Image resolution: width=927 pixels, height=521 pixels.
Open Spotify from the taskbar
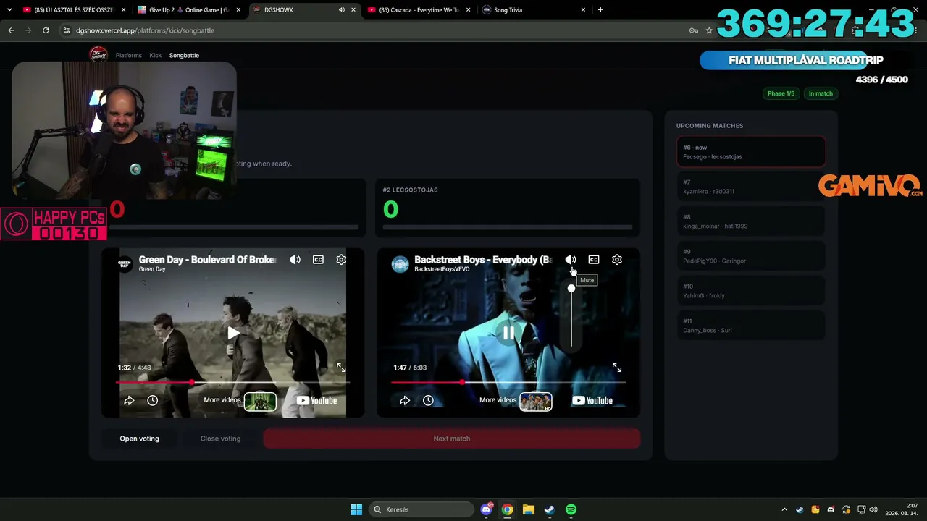click(571, 509)
